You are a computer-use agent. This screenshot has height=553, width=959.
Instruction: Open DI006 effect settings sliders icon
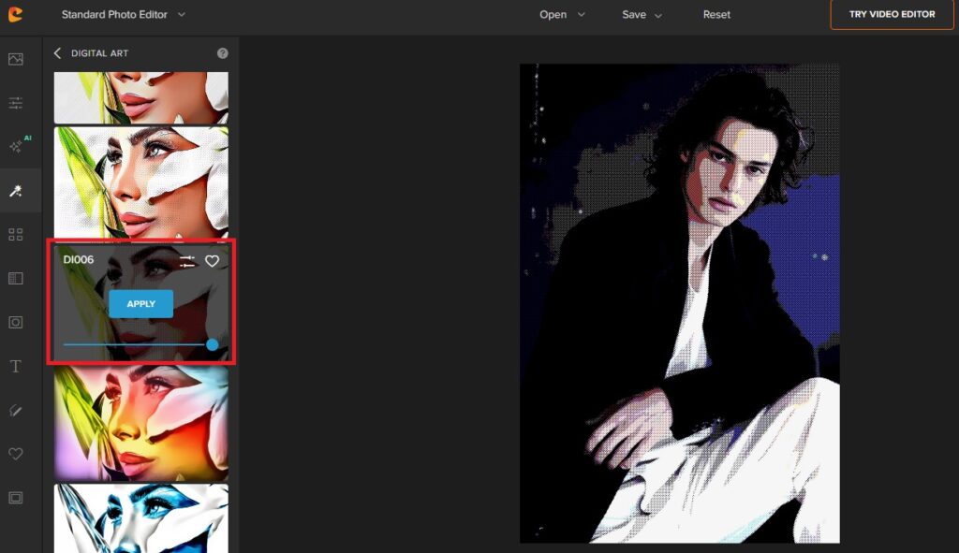point(187,262)
